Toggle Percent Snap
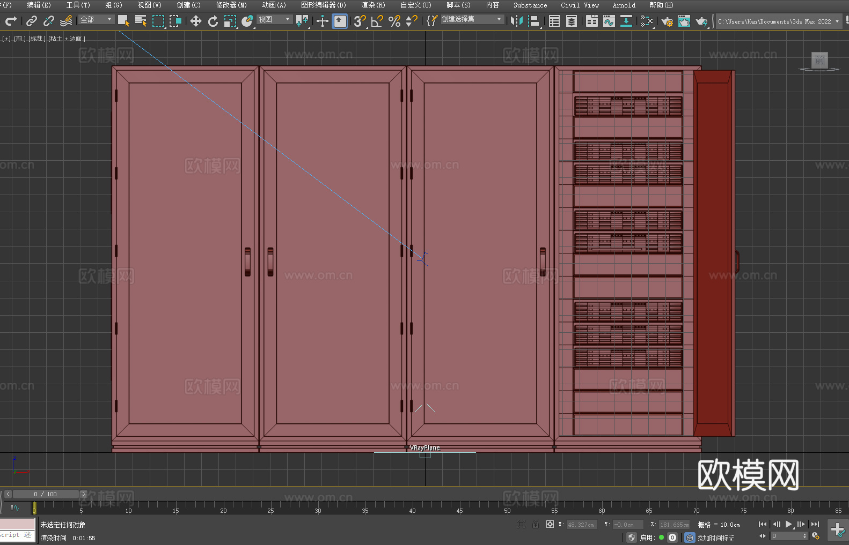The image size is (849, 545). [394, 21]
